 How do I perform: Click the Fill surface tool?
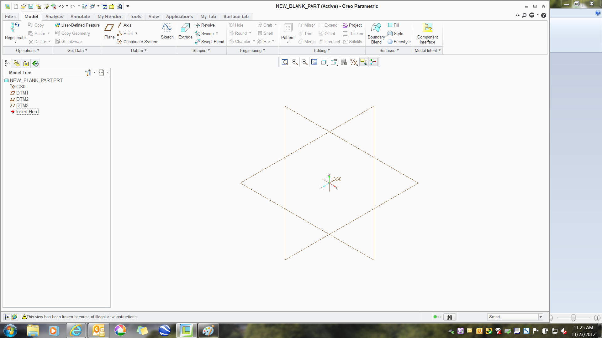point(393,25)
